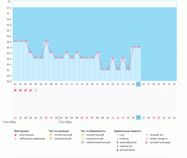
Task: Click the 36.4 temperature point on day 24
Action: [x=133, y=47]
